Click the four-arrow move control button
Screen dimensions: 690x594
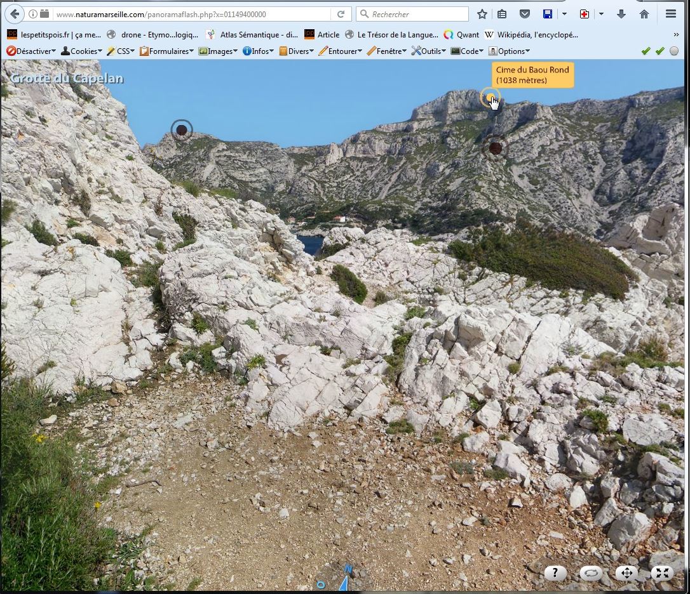coord(626,573)
